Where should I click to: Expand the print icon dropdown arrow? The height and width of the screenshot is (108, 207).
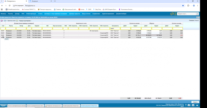tap(6, 21)
